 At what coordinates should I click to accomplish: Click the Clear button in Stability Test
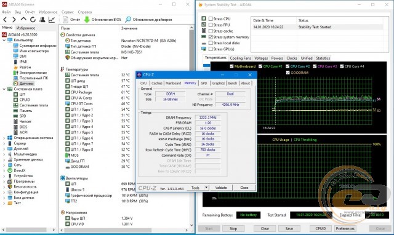coord(265,228)
